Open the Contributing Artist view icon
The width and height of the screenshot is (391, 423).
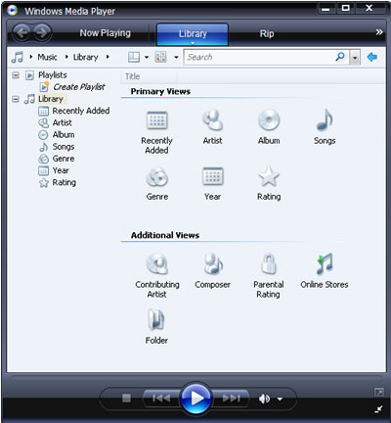coord(157,263)
